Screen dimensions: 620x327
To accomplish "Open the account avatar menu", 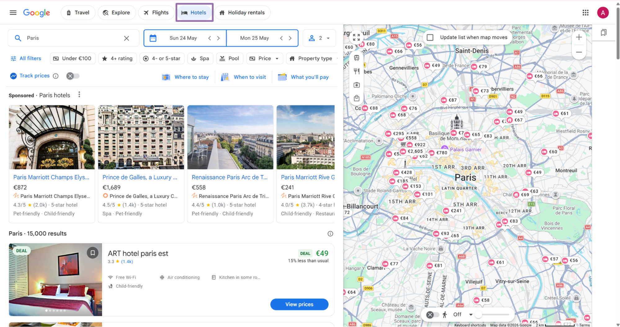I will (x=603, y=13).
